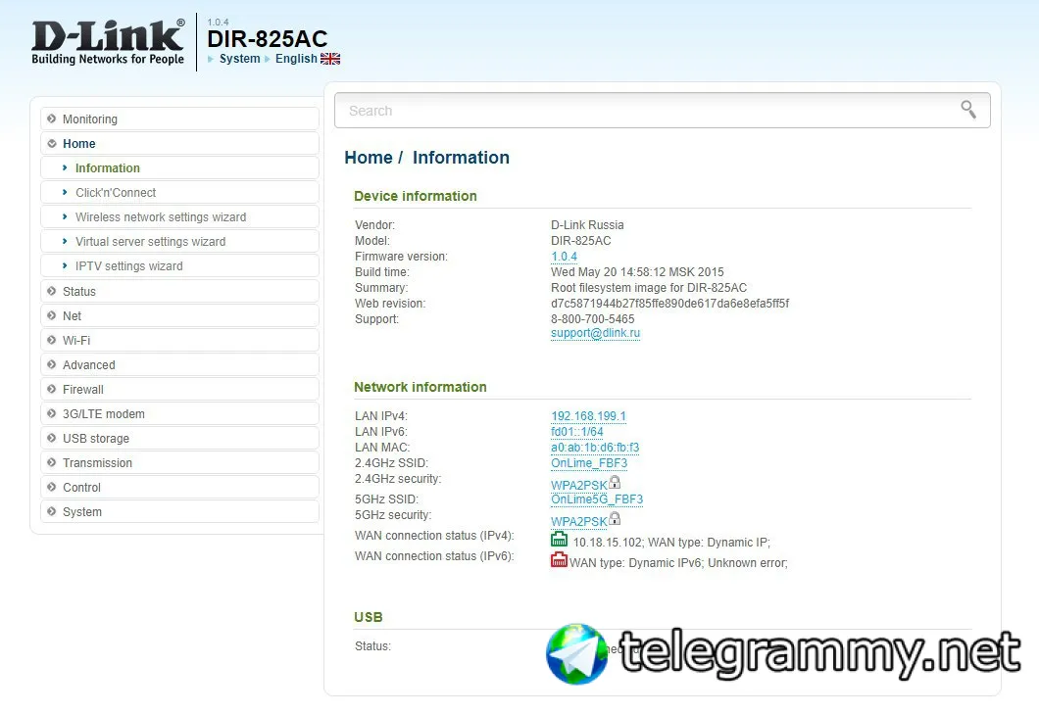Click Root filesystem image summary text
1039x713 pixels.
[649, 288]
